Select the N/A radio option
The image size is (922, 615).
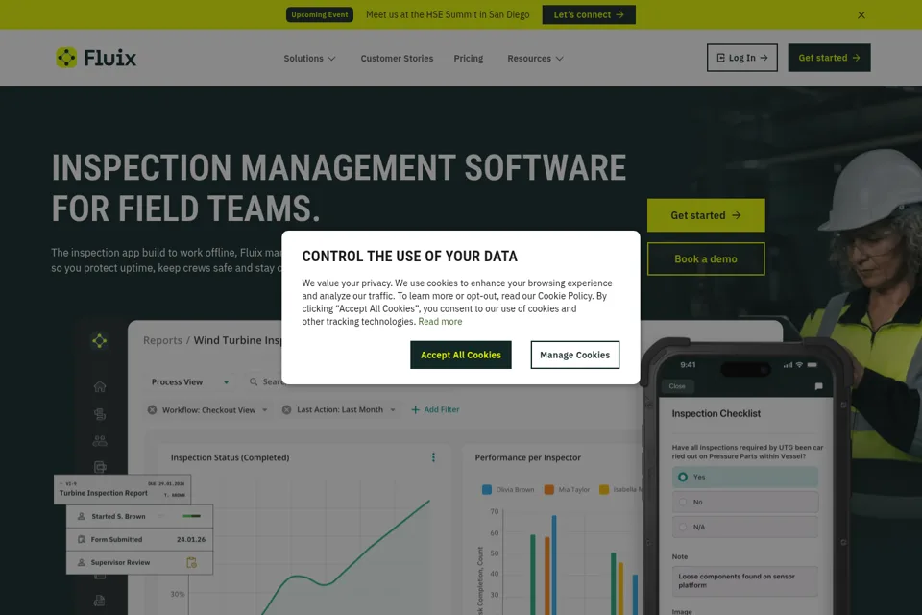(744, 527)
